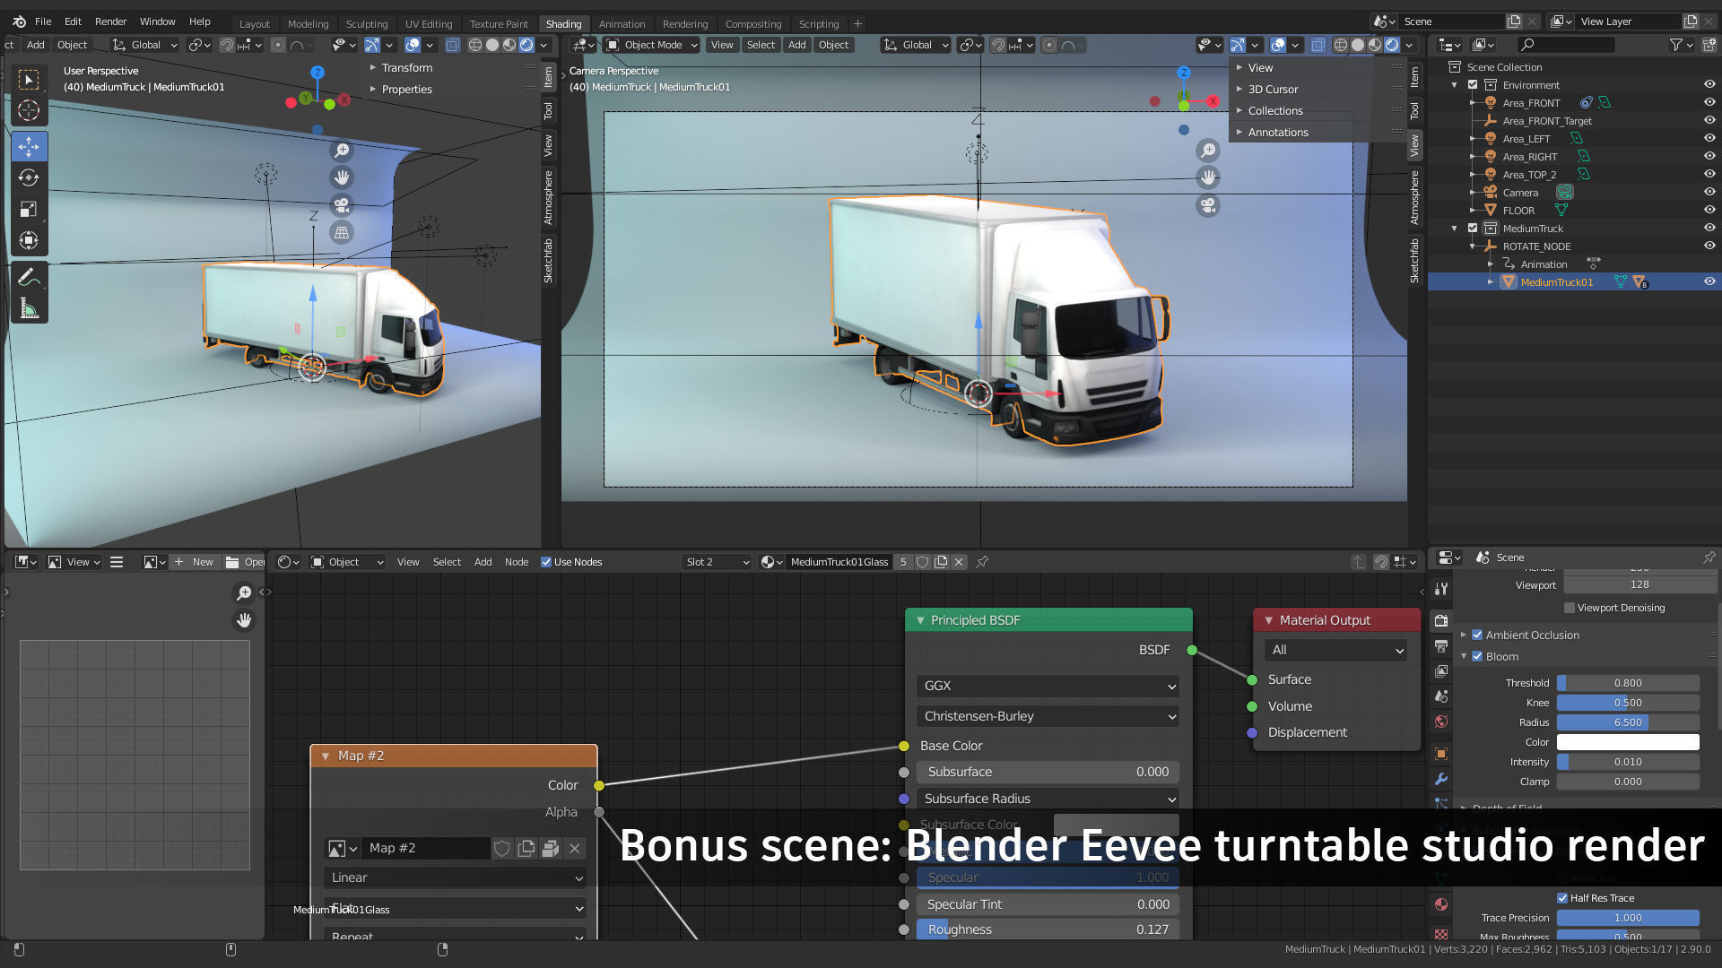Viewport: 1722px width, 968px height.
Task: Switch to the Scripting workspace tab
Action: 819,24
